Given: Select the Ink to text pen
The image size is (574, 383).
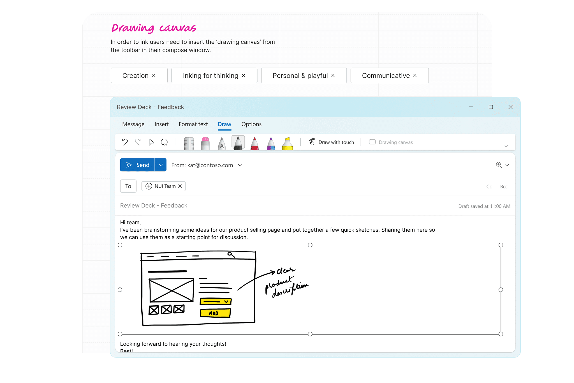Looking at the screenshot, I should 222,143.
